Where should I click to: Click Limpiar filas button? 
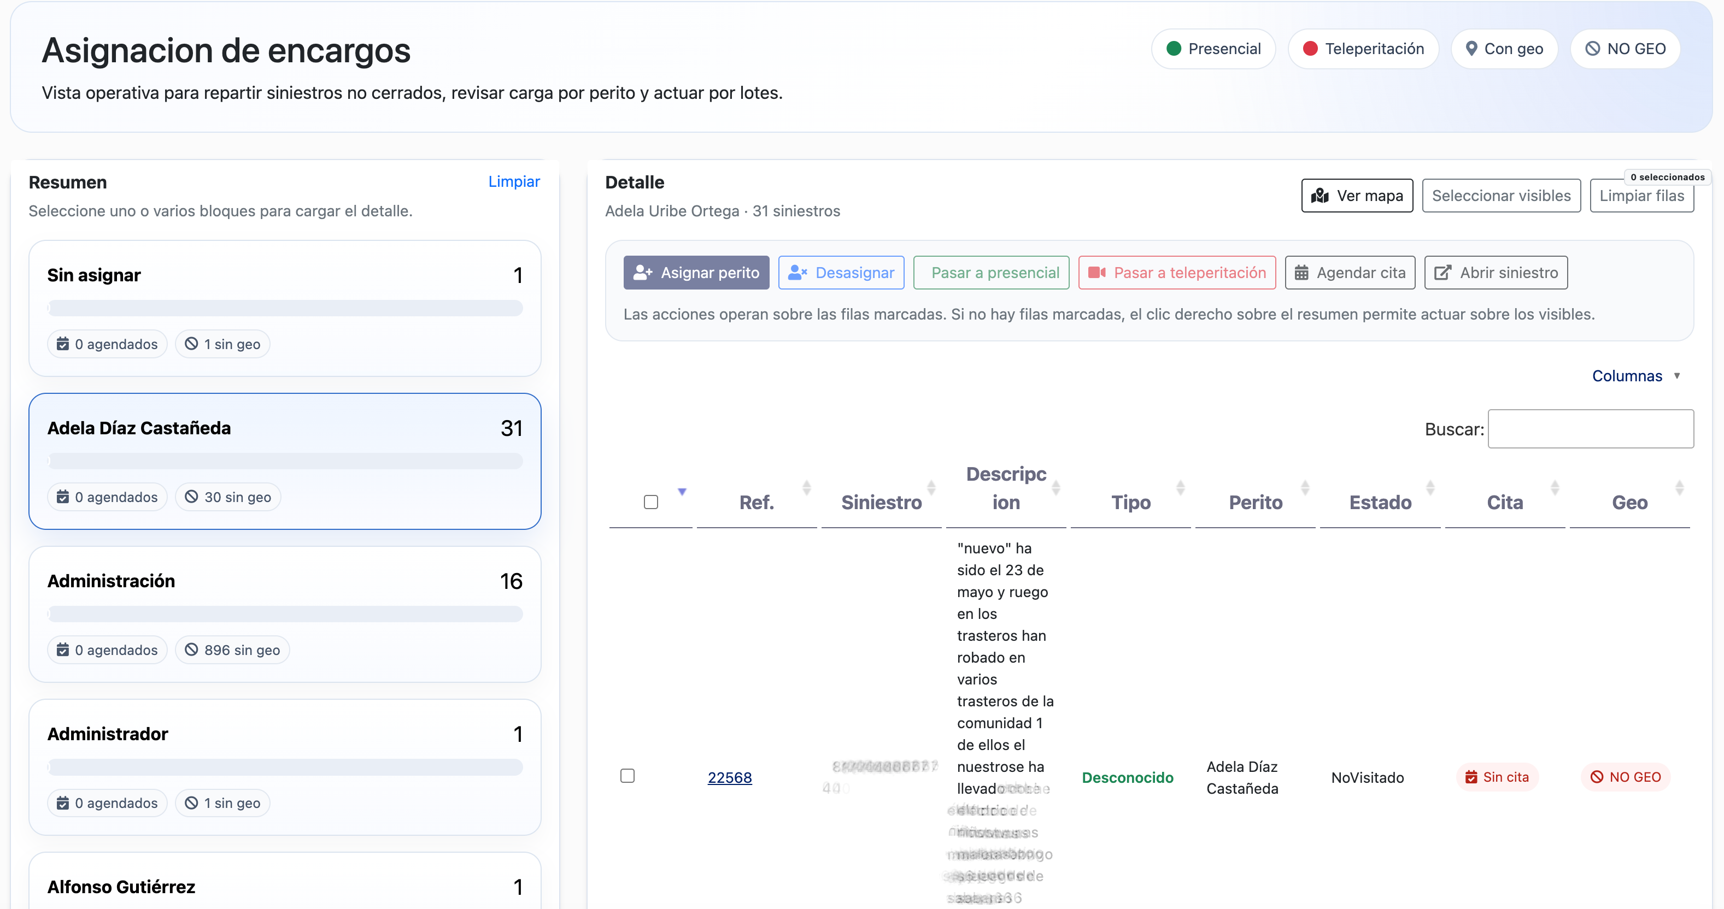coord(1641,196)
